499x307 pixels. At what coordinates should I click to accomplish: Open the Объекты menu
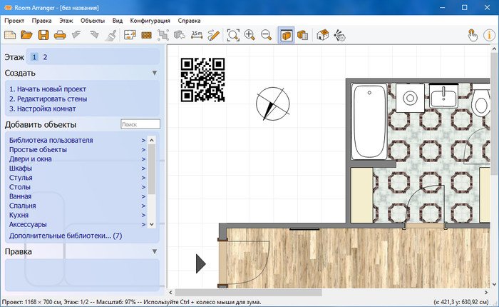point(92,21)
